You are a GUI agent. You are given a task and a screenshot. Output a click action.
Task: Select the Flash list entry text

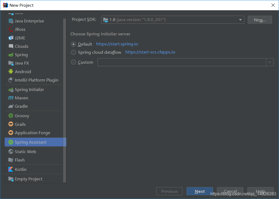(20, 160)
